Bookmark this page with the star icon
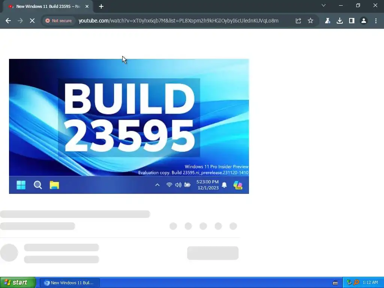This screenshot has height=288, width=384. (310, 21)
